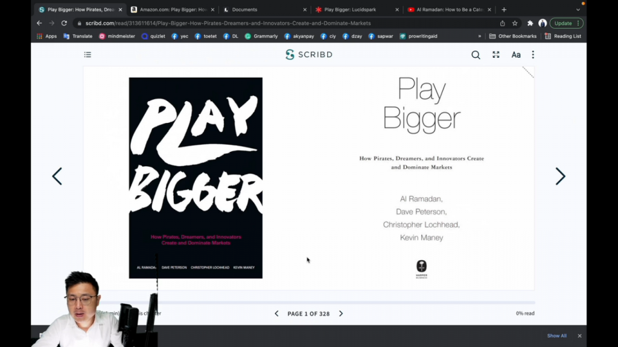Open the toetet bookmark
This screenshot has width=618, height=347.
[x=206, y=36]
